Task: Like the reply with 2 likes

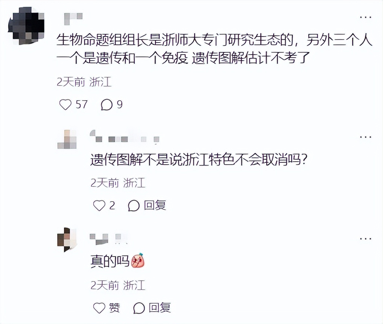Action: tap(99, 205)
